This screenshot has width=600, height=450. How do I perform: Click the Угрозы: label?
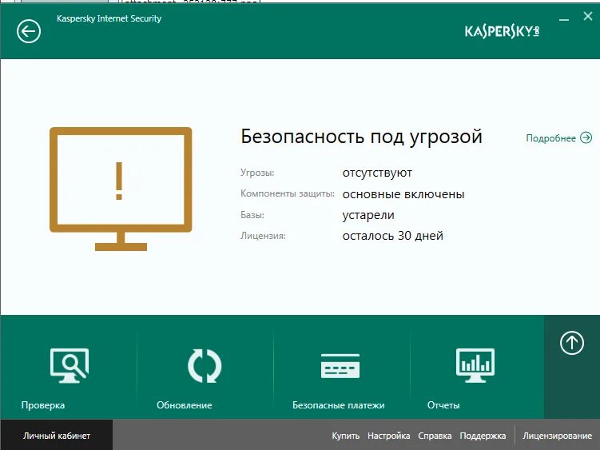[x=257, y=173]
